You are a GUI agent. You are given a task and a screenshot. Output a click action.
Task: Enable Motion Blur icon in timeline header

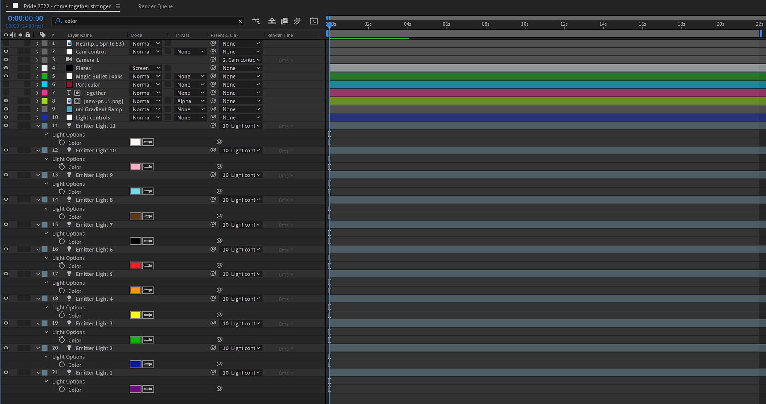click(x=297, y=21)
